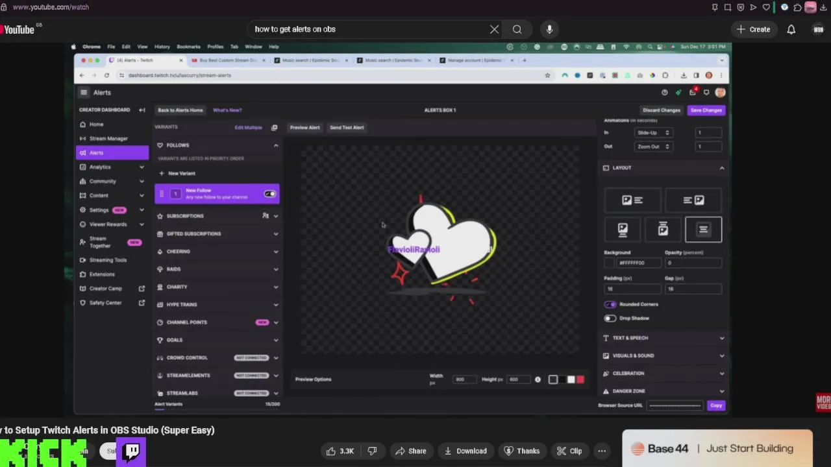The image size is (831, 467).
Task: Dislike the video with thumbs down
Action: (372, 451)
